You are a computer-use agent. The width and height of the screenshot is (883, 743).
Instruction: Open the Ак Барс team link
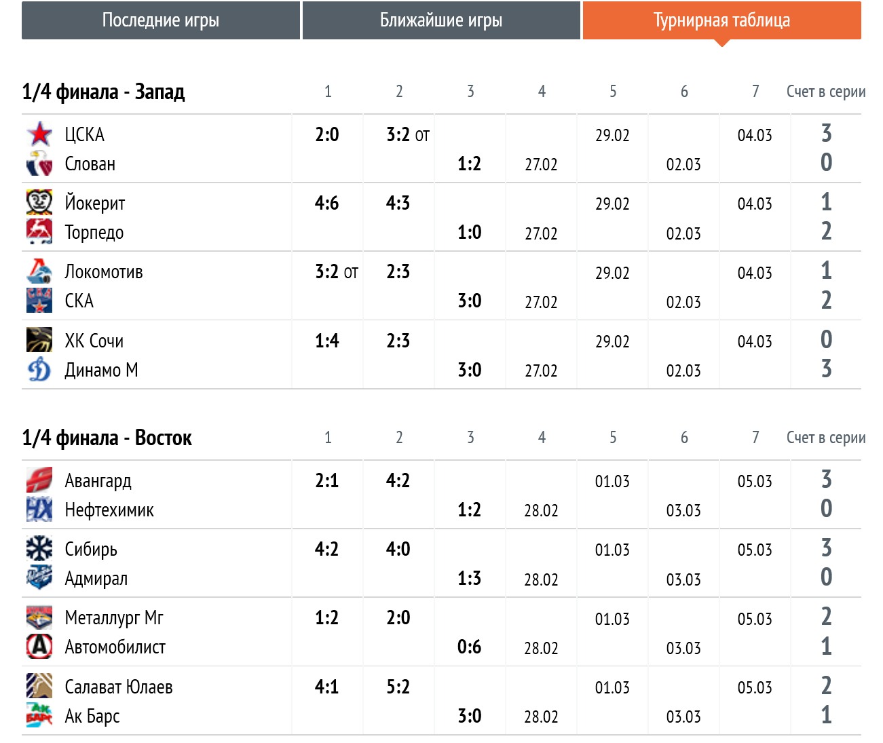[x=92, y=717]
